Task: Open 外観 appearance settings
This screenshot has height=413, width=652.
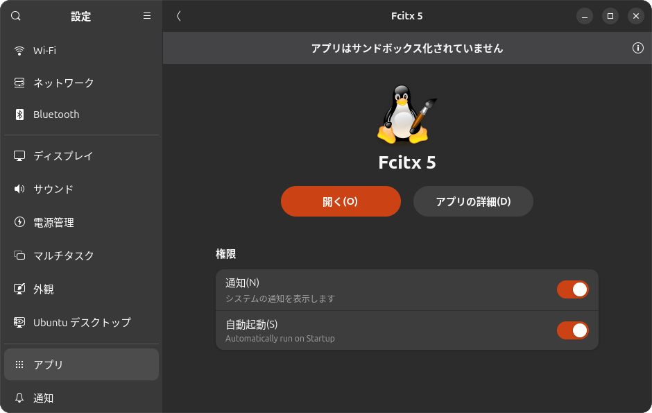Action: pos(82,289)
